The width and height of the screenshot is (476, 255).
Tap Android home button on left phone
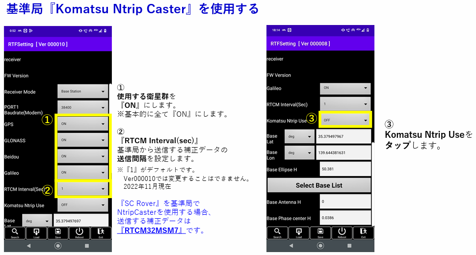tap(58, 246)
